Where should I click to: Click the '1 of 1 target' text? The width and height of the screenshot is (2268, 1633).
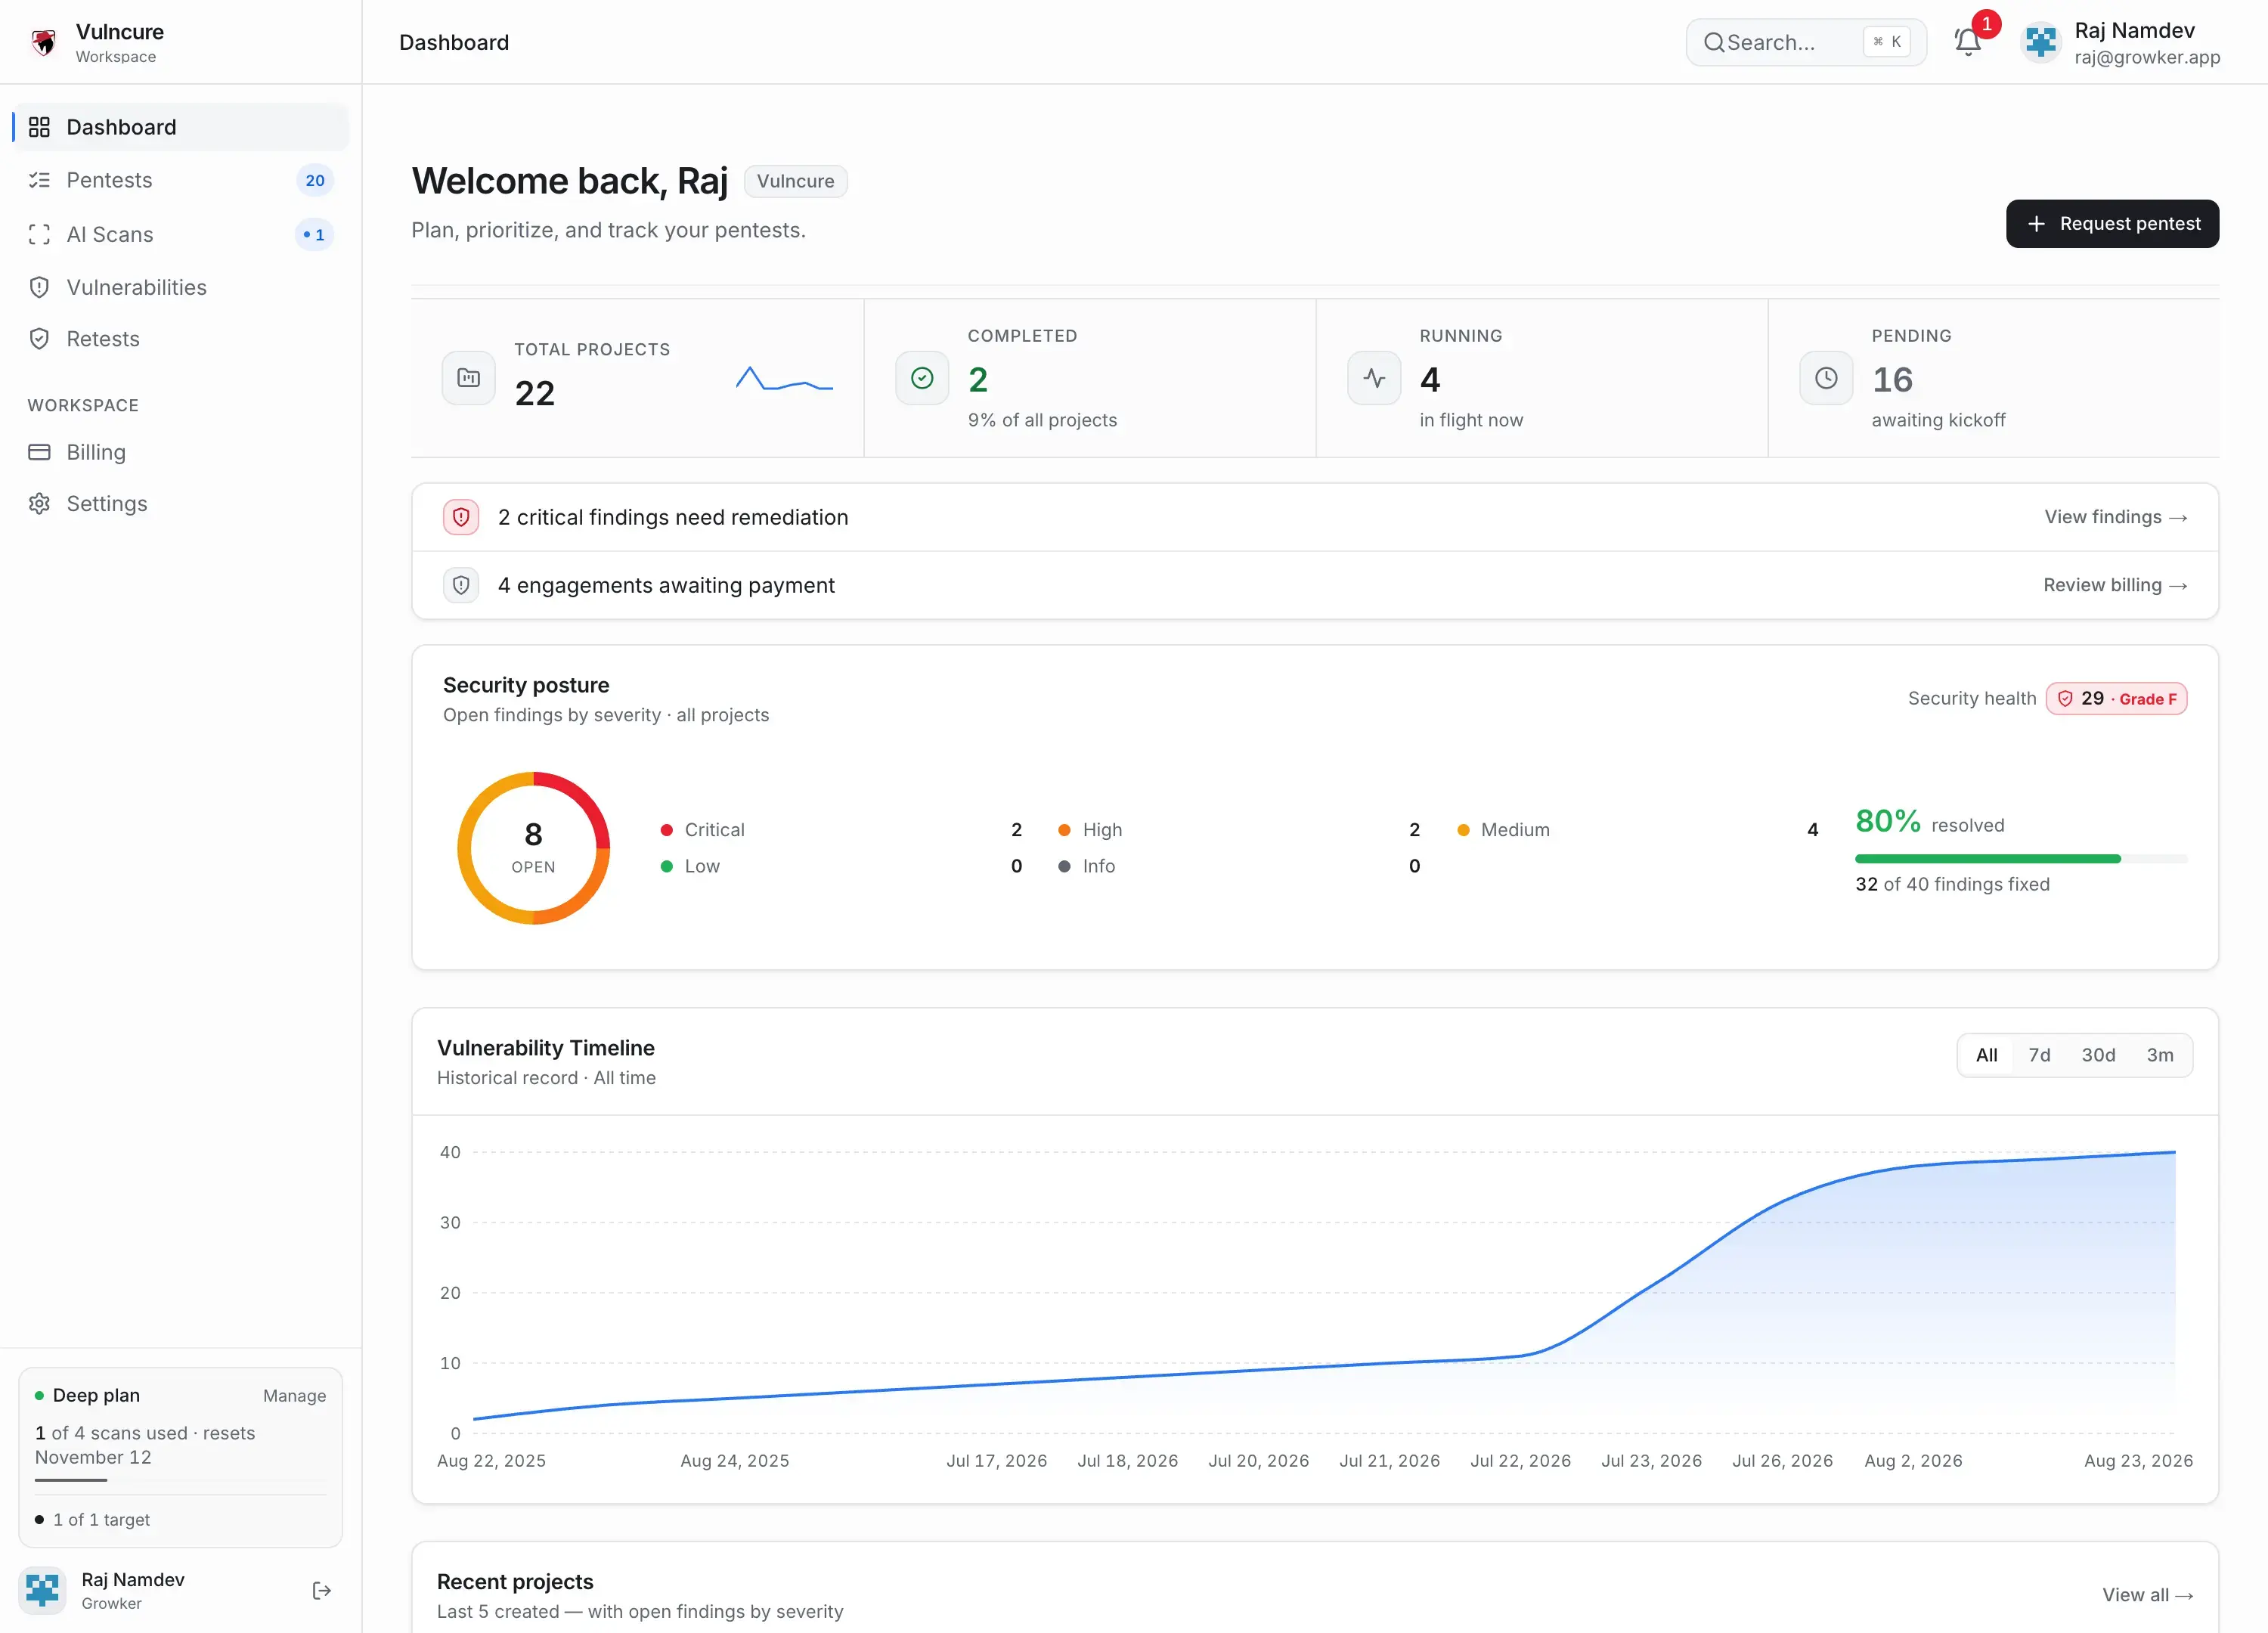pyautogui.click(x=101, y=1520)
